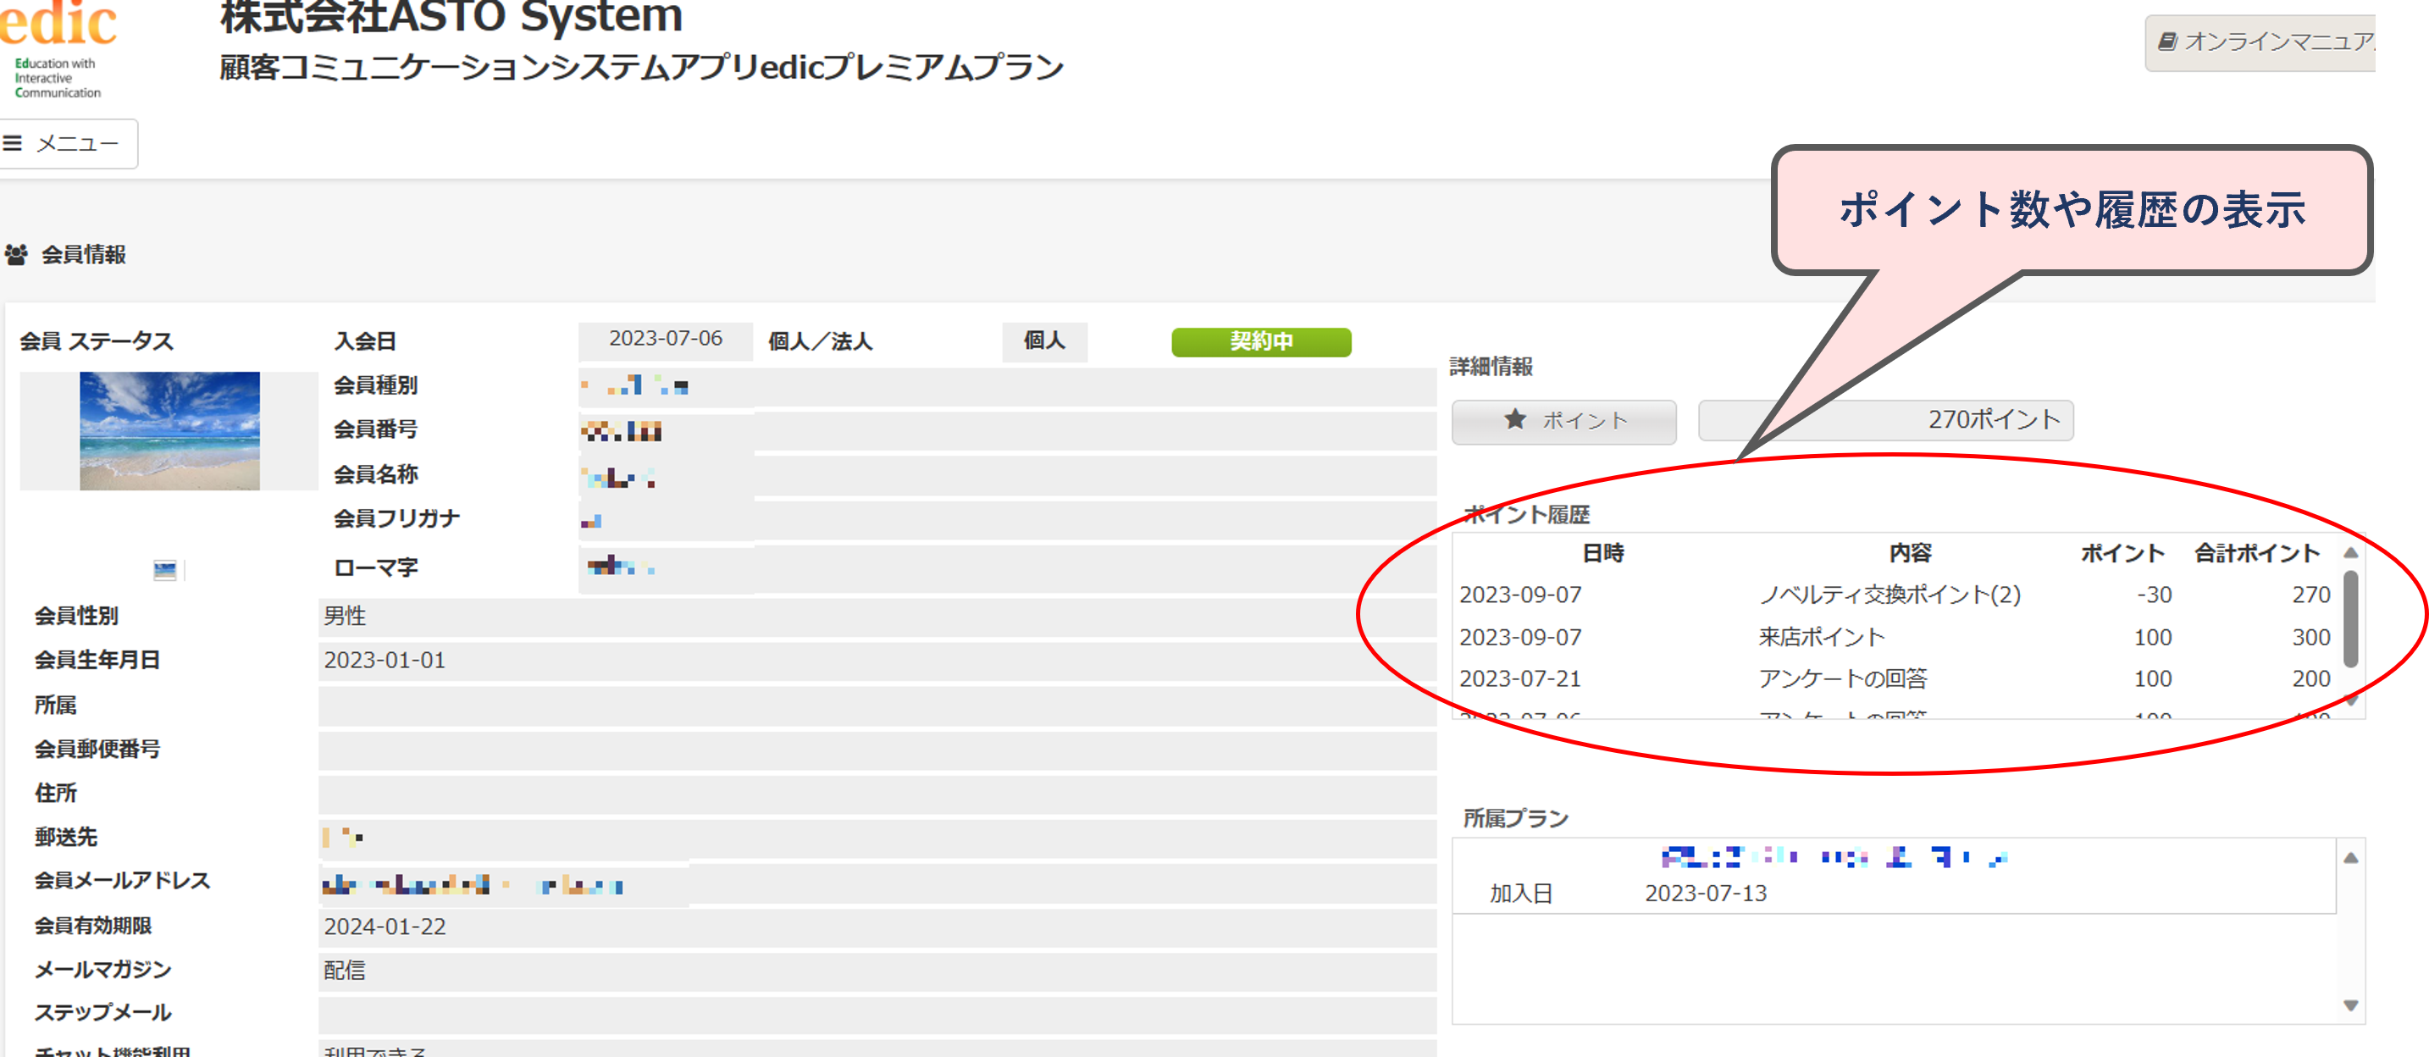2429x1057 pixels.
Task: Click the 所属プラン scroll up arrow
Action: [2351, 857]
